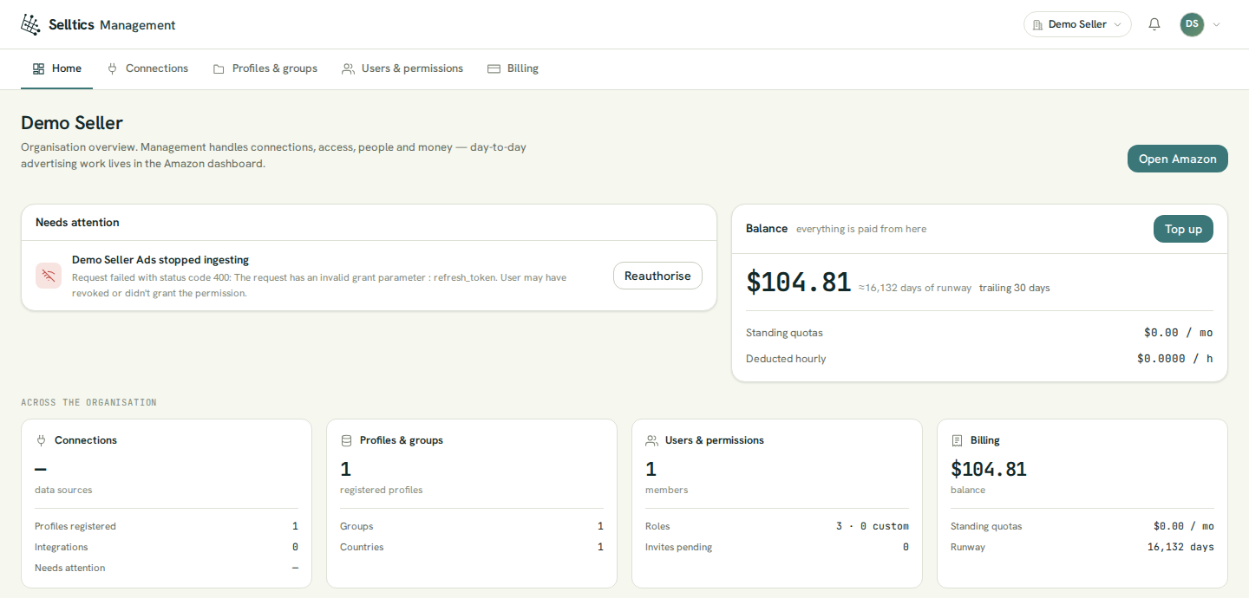Viewport: 1249px width, 598px height.
Task: Click 'Standing quotas' row in Balance panel
Action: pos(979,333)
